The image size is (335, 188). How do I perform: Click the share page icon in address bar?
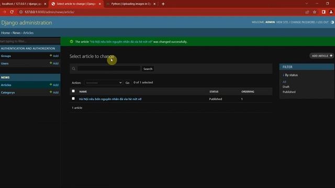coord(307,12)
